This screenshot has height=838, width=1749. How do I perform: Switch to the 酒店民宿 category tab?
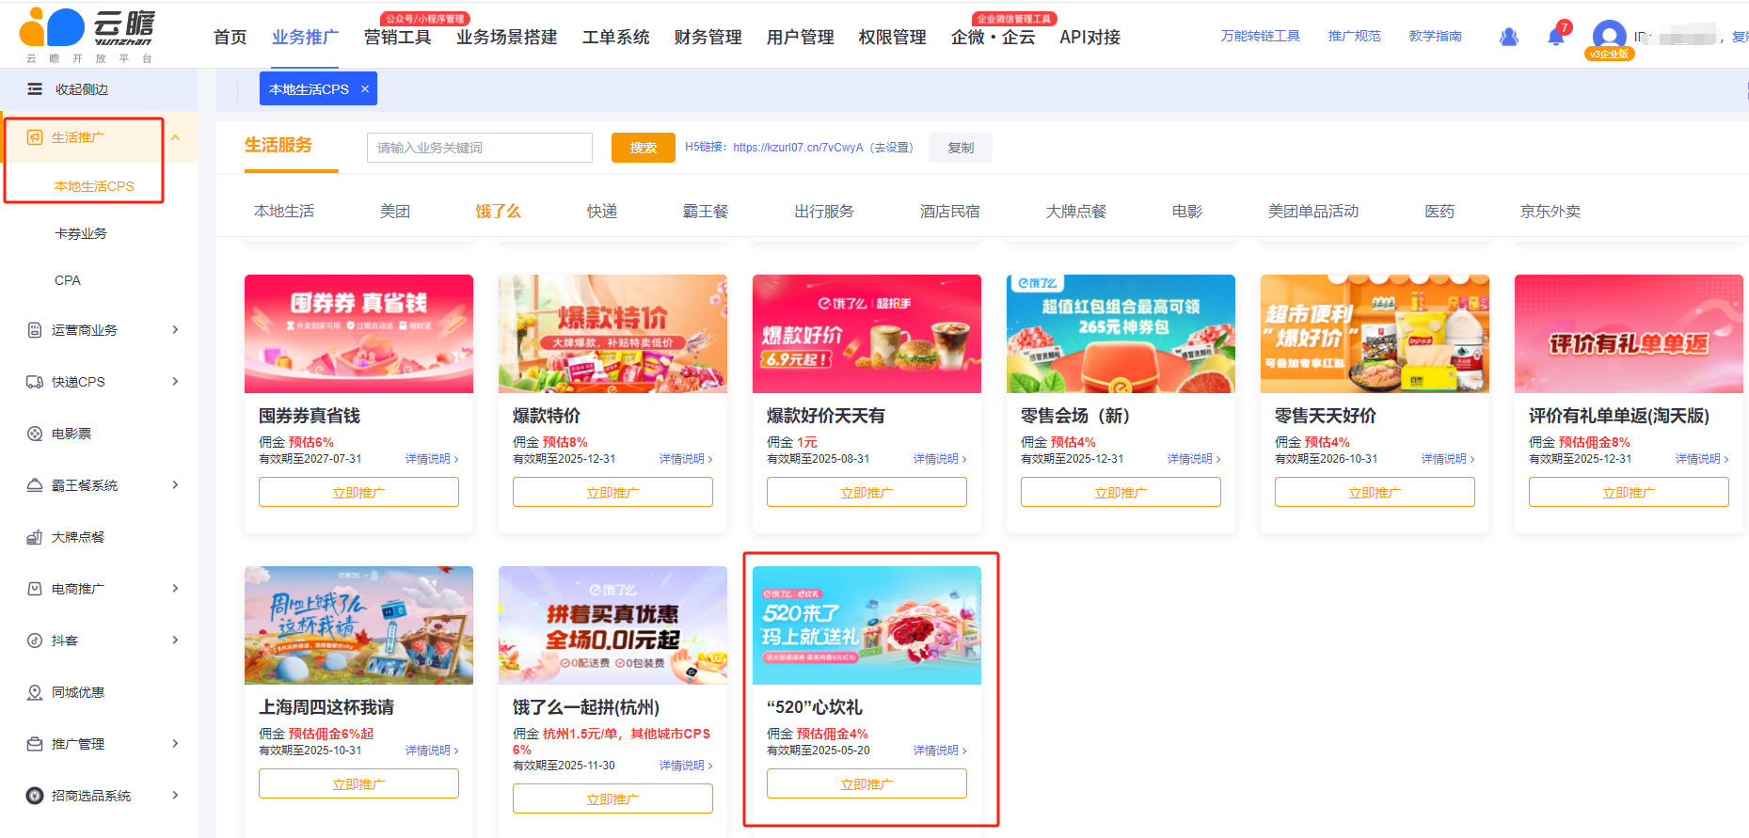[x=950, y=212]
